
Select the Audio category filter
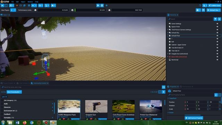pyautogui.click(x=6, y=104)
